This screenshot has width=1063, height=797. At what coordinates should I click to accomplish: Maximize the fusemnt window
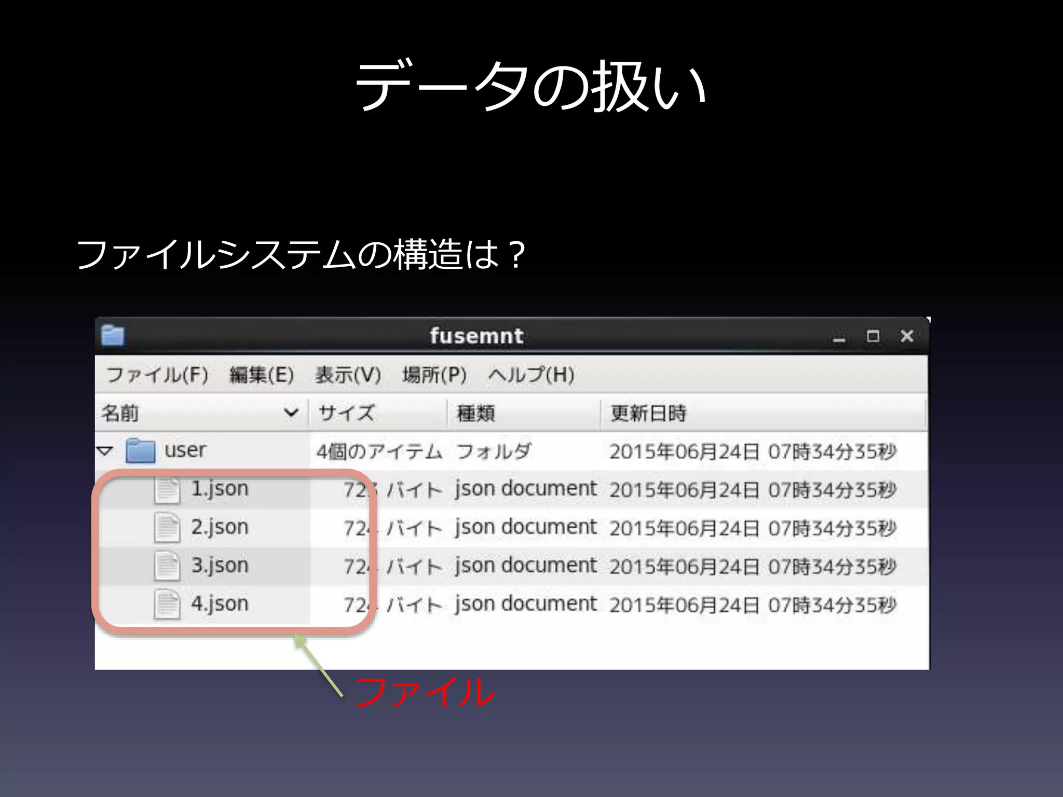click(x=873, y=336)
